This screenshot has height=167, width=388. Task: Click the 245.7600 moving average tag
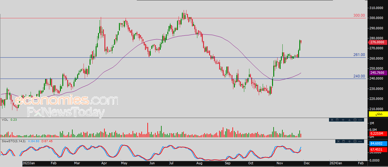(378, 73)
